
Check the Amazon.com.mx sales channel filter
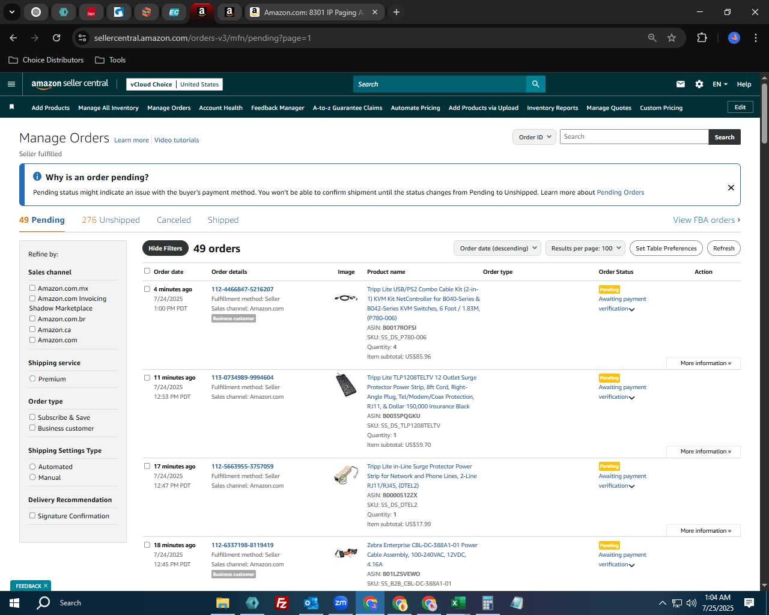pyautogui.click(x=32, y=288)
